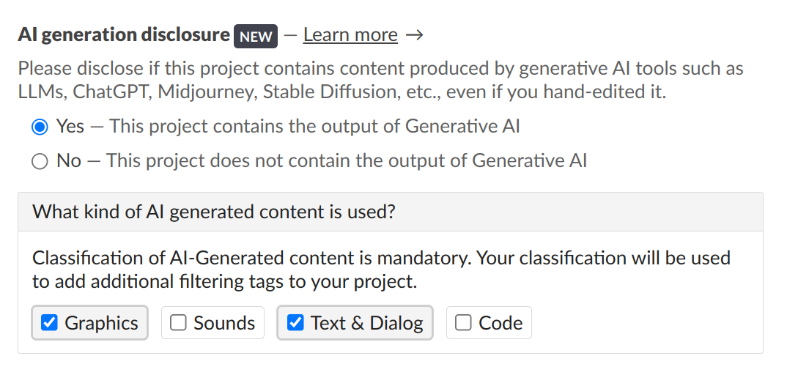Viewport: 798px width, 375px height.
Task: Uncheck the Text & Dialog checkbox
Action: point(295,323)
